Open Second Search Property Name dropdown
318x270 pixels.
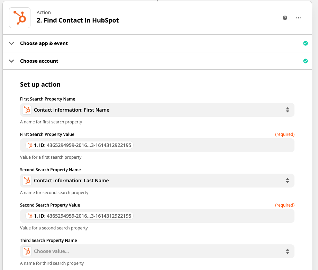click(157, 181)
